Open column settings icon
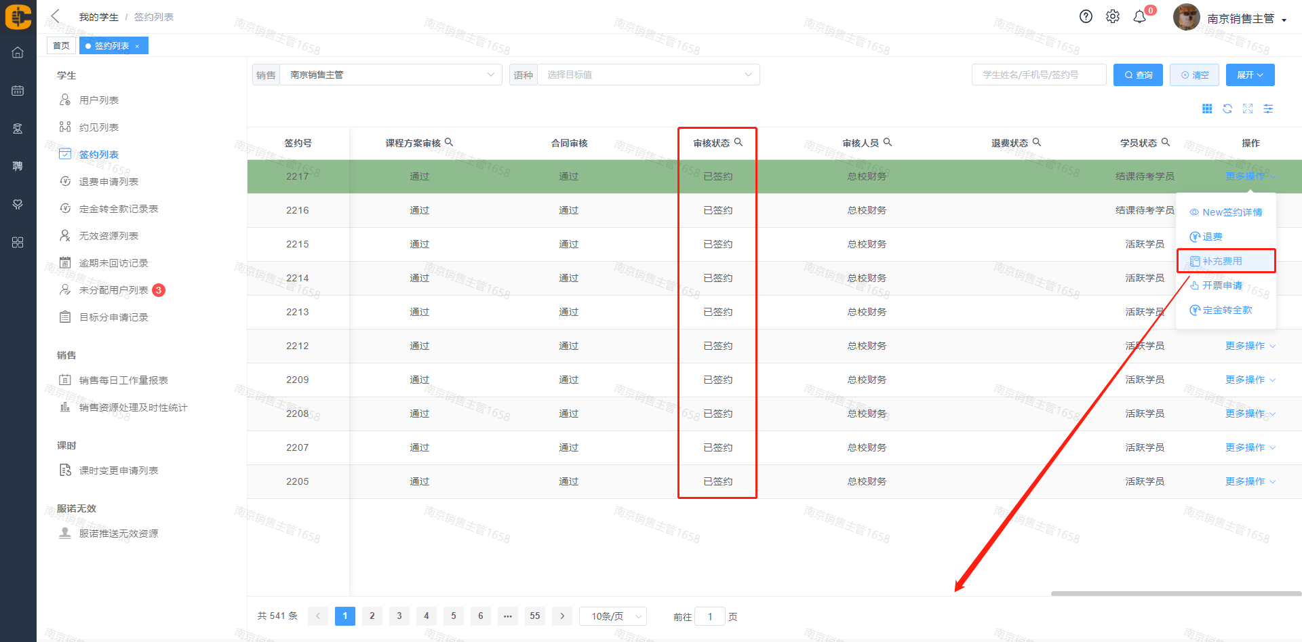 tap(1268, 108)
